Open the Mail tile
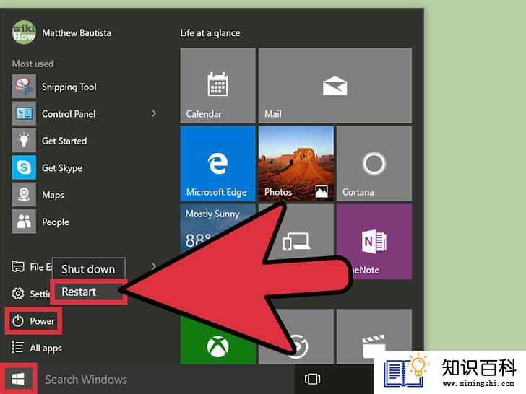 (335, 85)
